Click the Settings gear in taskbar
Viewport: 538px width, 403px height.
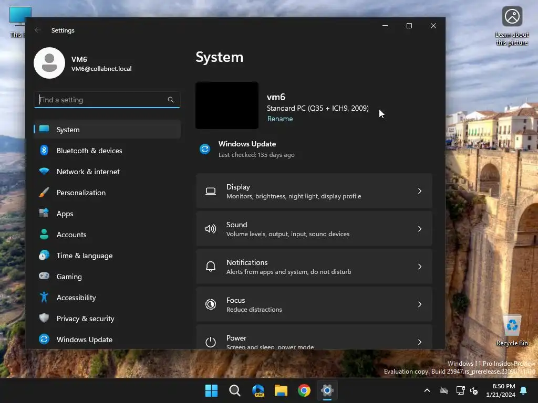point(327,390)
